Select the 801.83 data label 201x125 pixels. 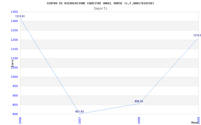pos(79,111)
